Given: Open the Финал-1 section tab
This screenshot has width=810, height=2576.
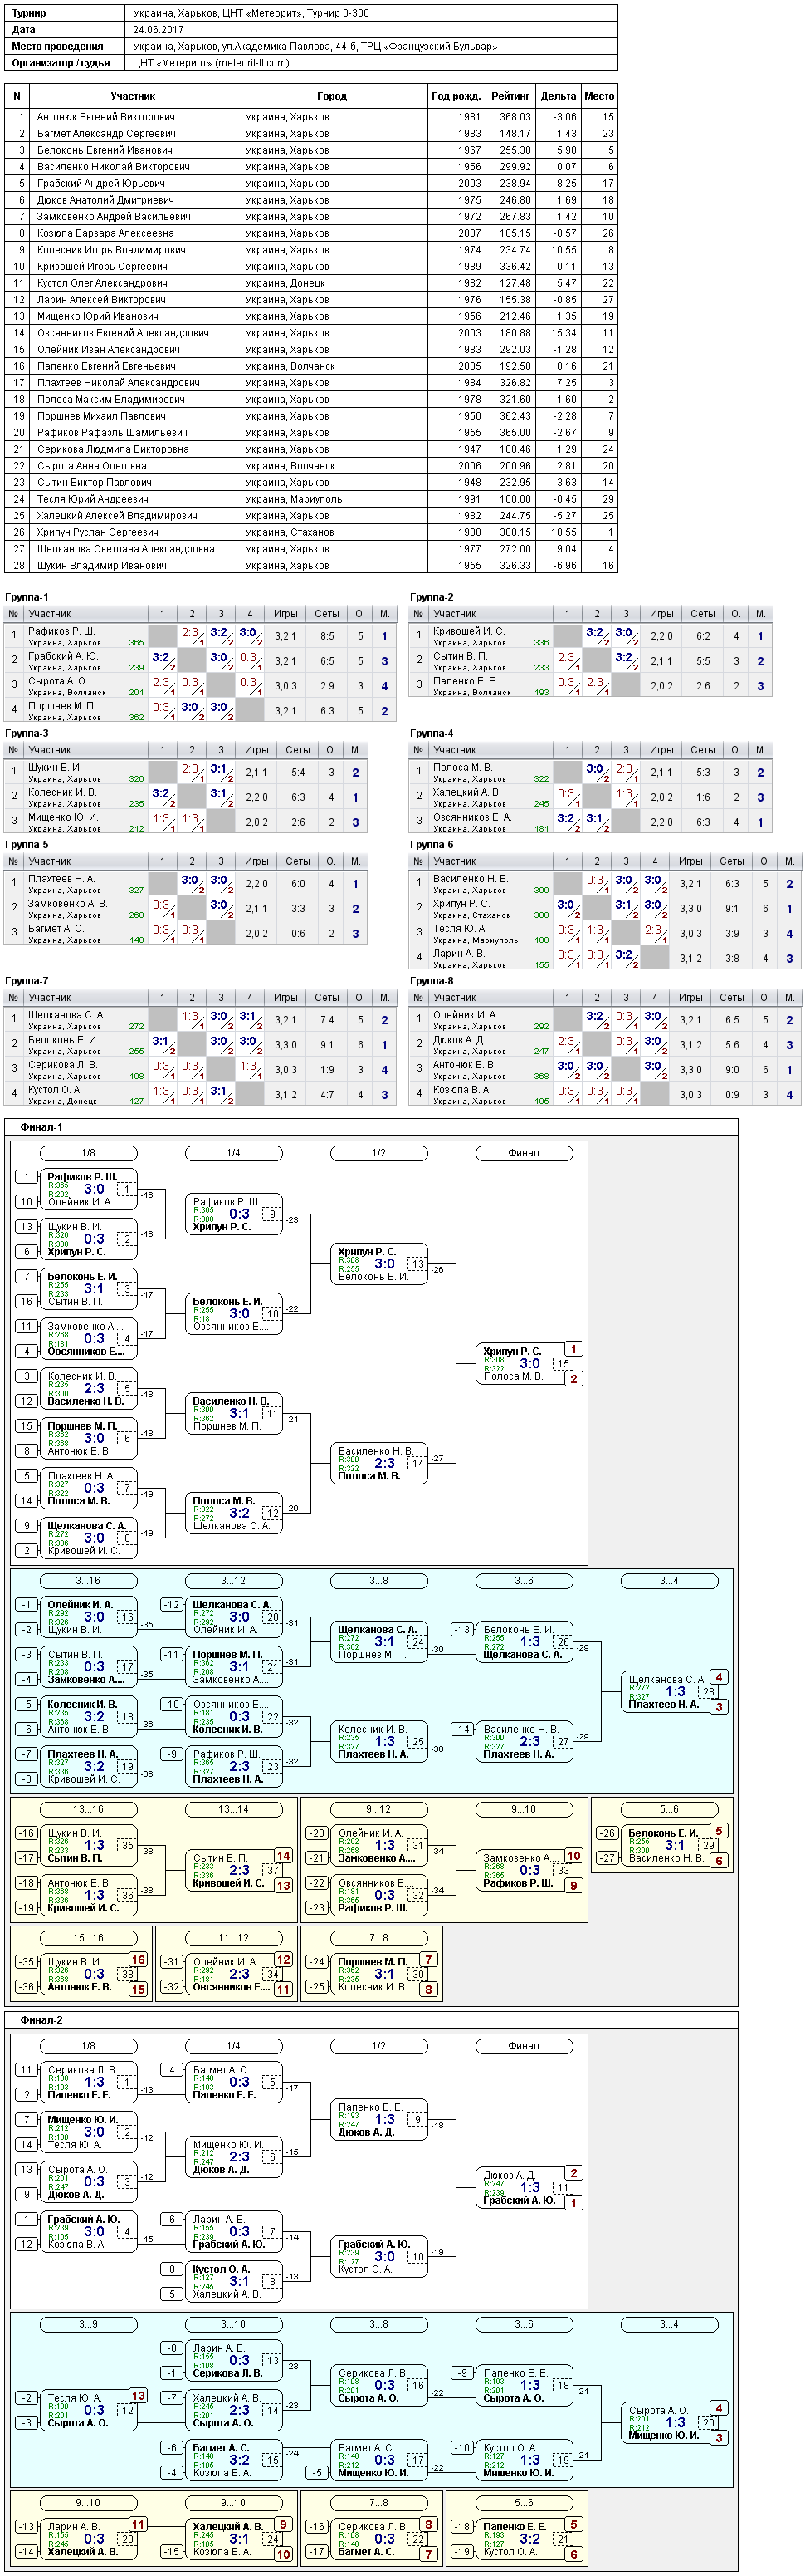Looking at the screenshot, I should click(42, 1126).
